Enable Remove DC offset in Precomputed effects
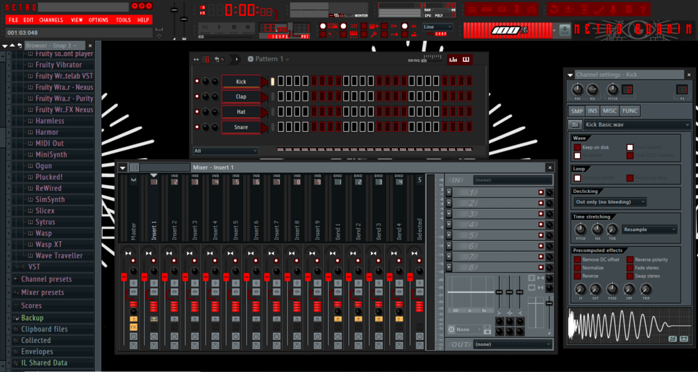Viewport: 698px width, 372px height. 577,260
